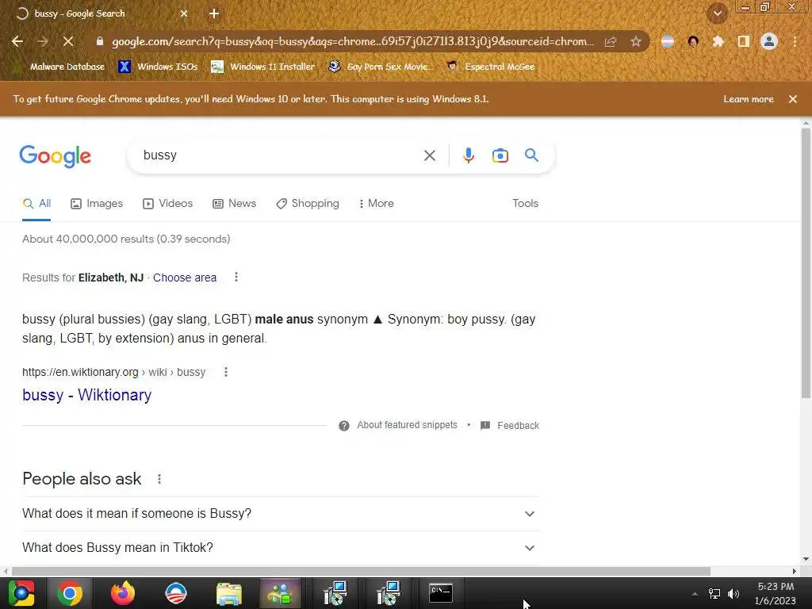Go to Google home via logo
812x609 pixels.
click(56, 156)
